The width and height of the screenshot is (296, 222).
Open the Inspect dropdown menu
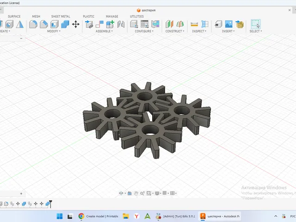pos(199,31)
